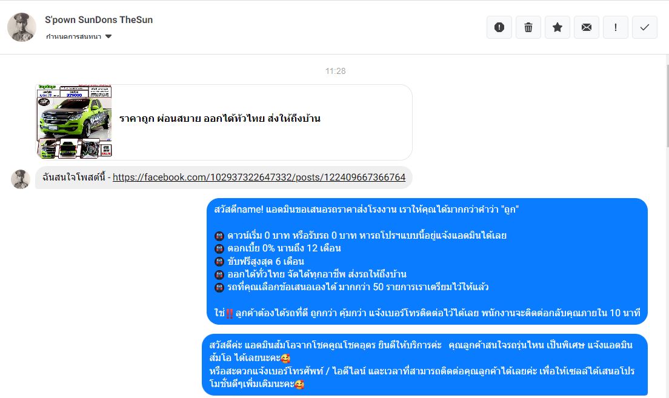Select the แอดมินส้มโอ greeting message bubble

click(x=425, y=365)
